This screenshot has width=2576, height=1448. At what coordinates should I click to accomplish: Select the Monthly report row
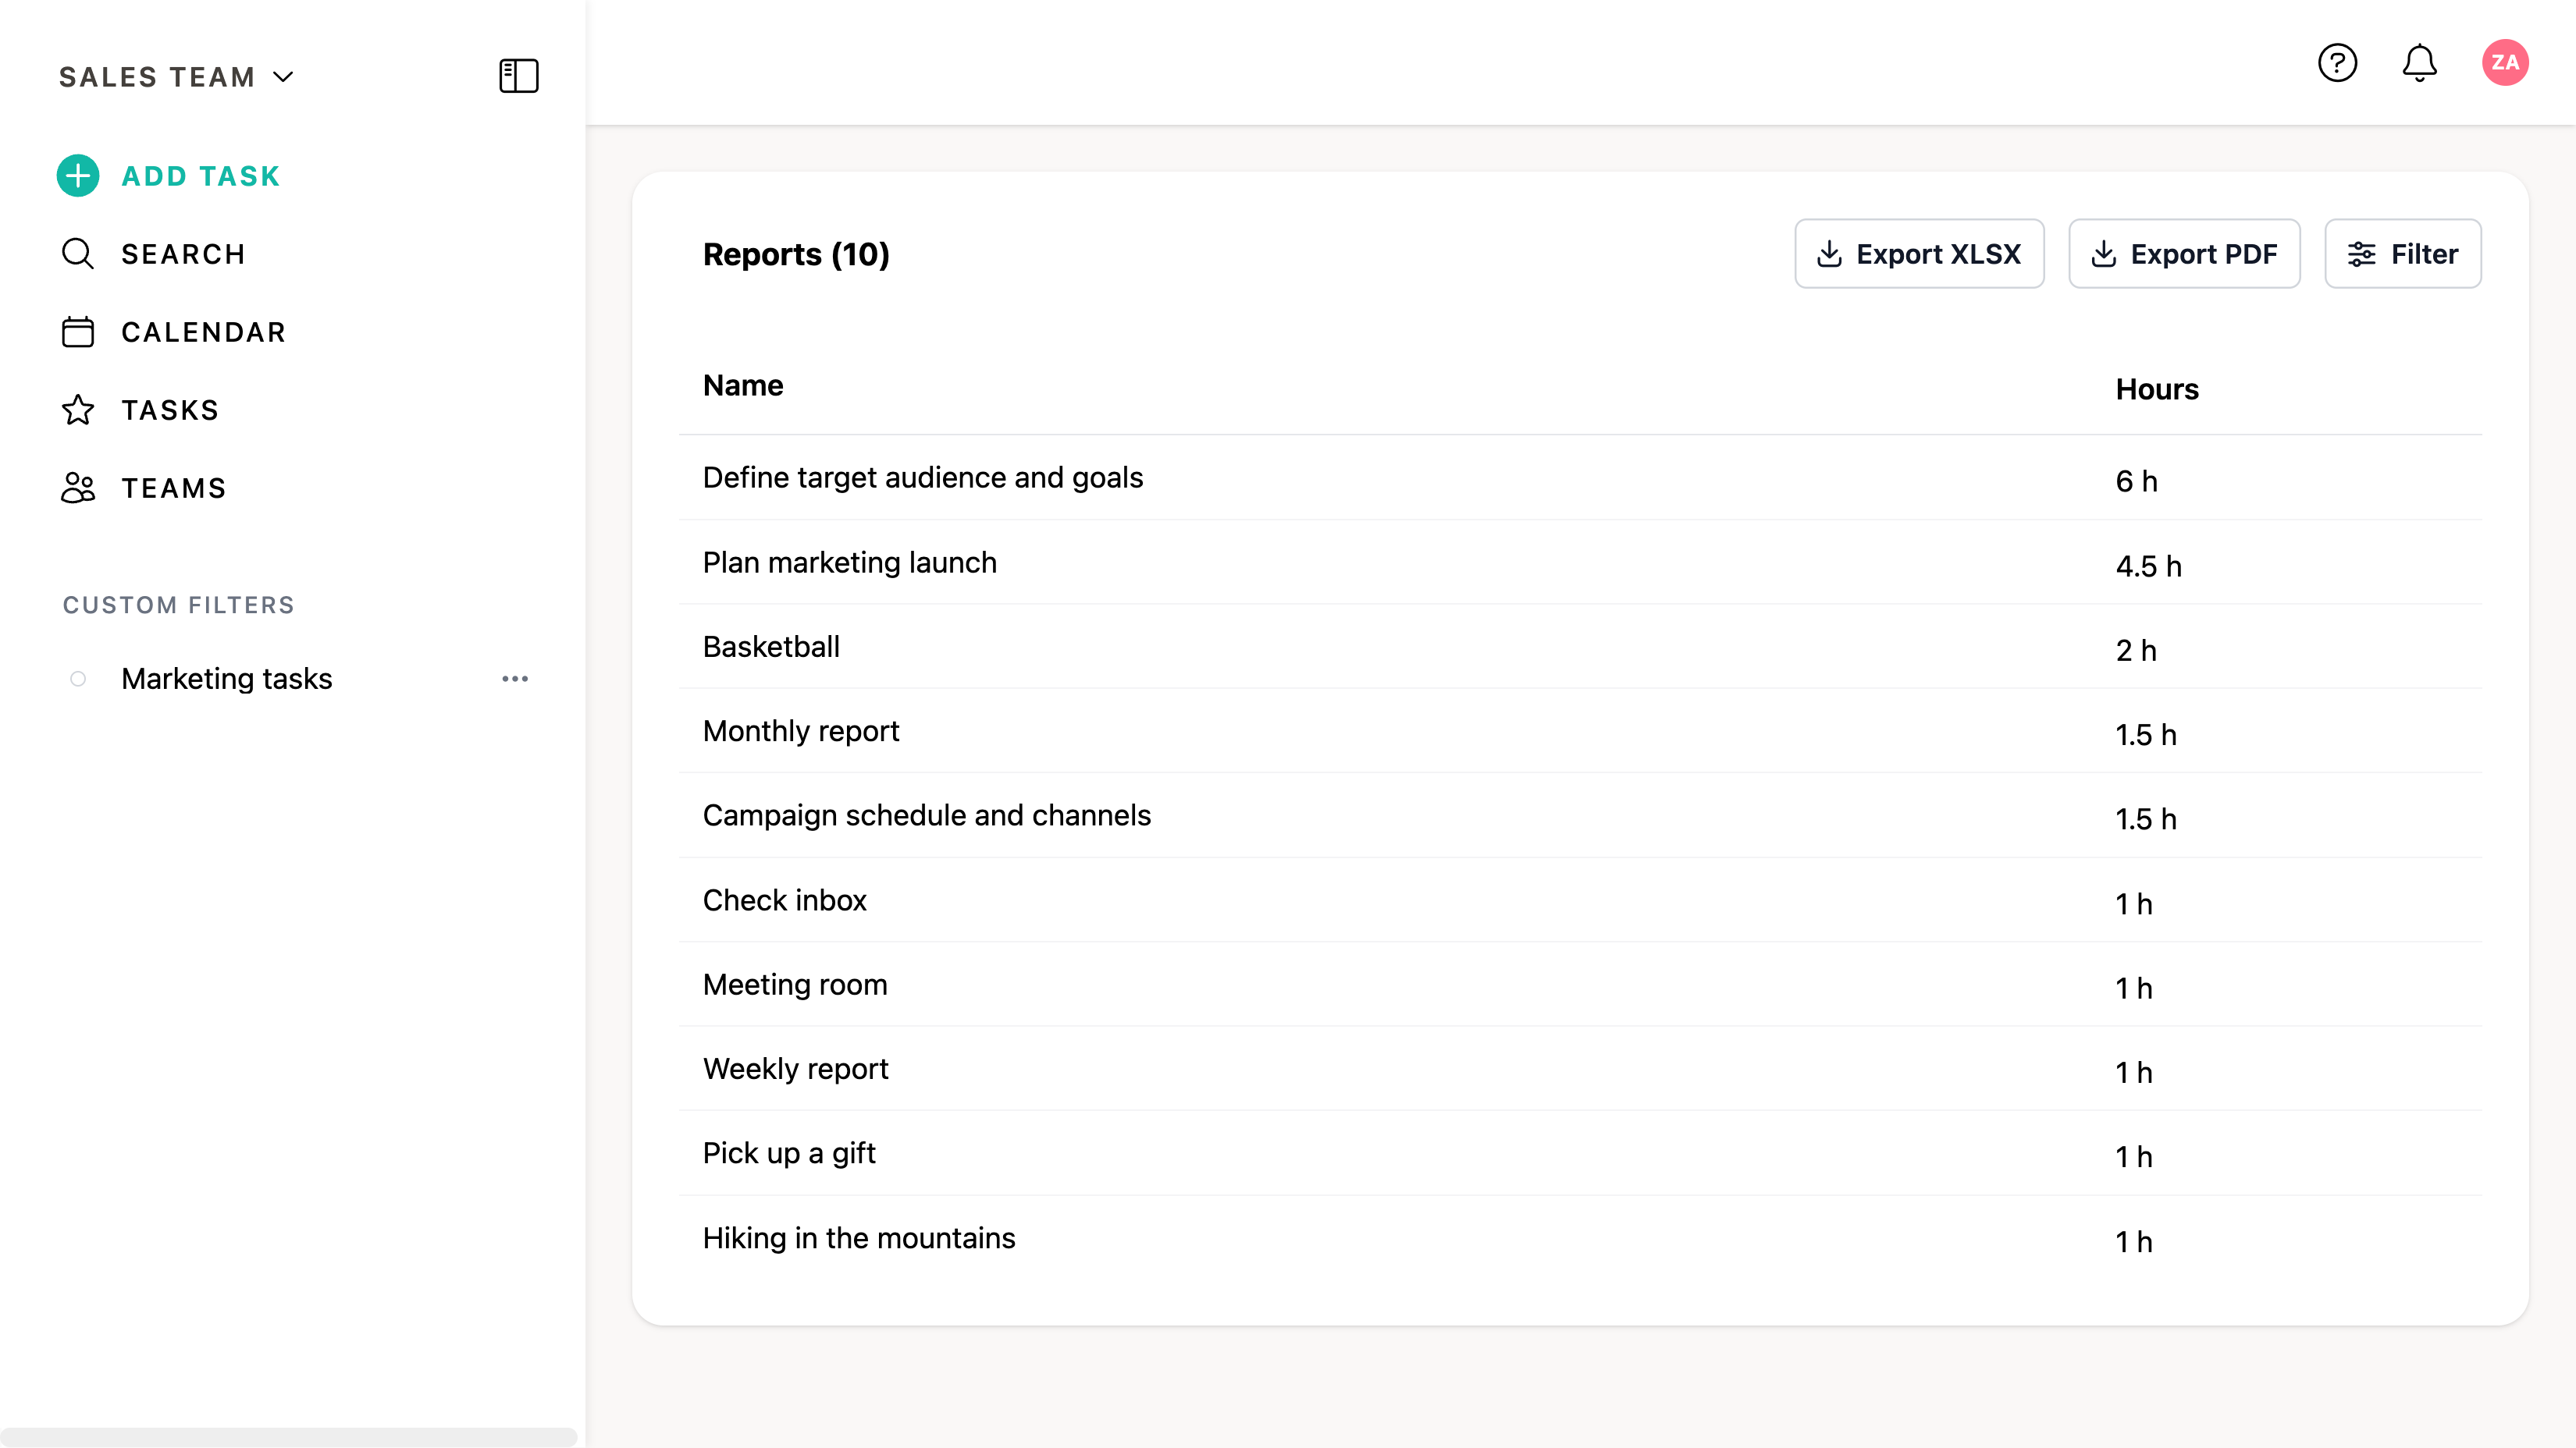800,730
